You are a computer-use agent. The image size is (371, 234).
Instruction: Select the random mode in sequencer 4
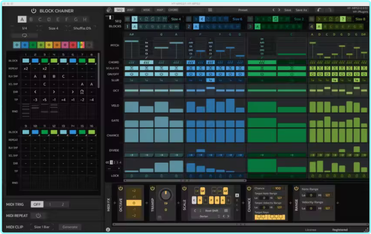[343, 19]
